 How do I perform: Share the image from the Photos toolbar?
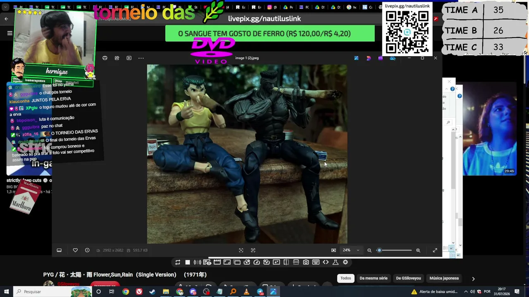pos(117,58)
